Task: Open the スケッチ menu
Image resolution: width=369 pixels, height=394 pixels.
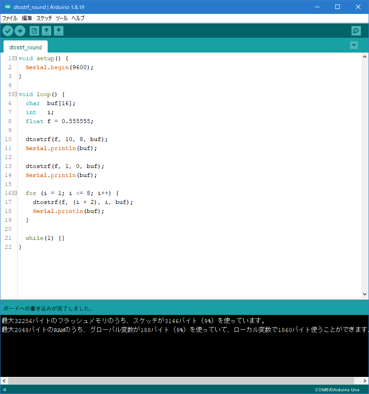Action: [44, 18]
